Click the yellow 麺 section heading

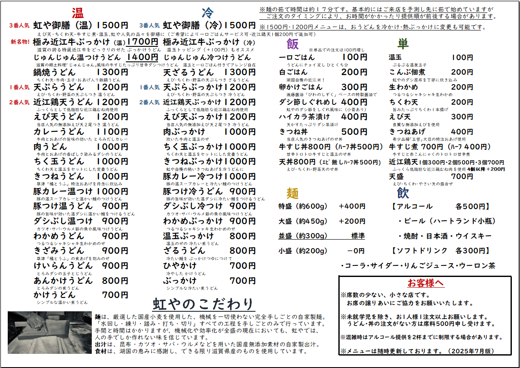(x=292, y=193)
